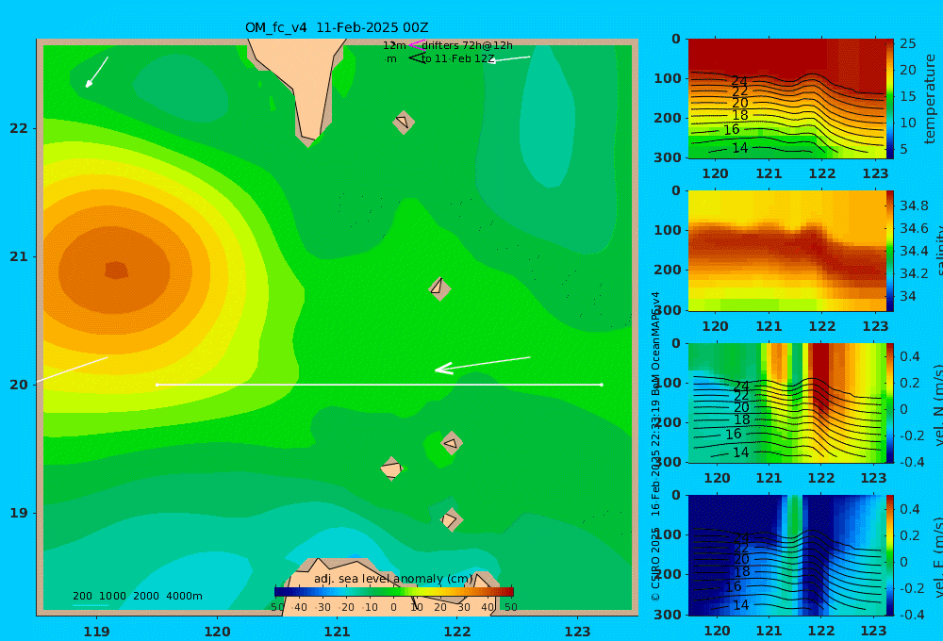
Task: Click the 14 isotherm label in the temperature panel
Action: click(x=739, y=148)
